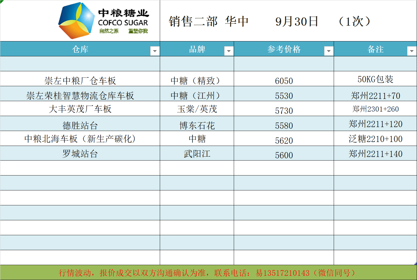The width and height of the screenshot is (417, 280).
Task: Select the price cell showing 5730
Action: point(284,110)
